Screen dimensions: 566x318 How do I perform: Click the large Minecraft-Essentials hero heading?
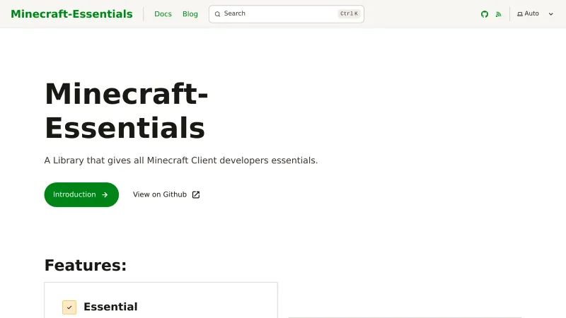pos(126,112)
